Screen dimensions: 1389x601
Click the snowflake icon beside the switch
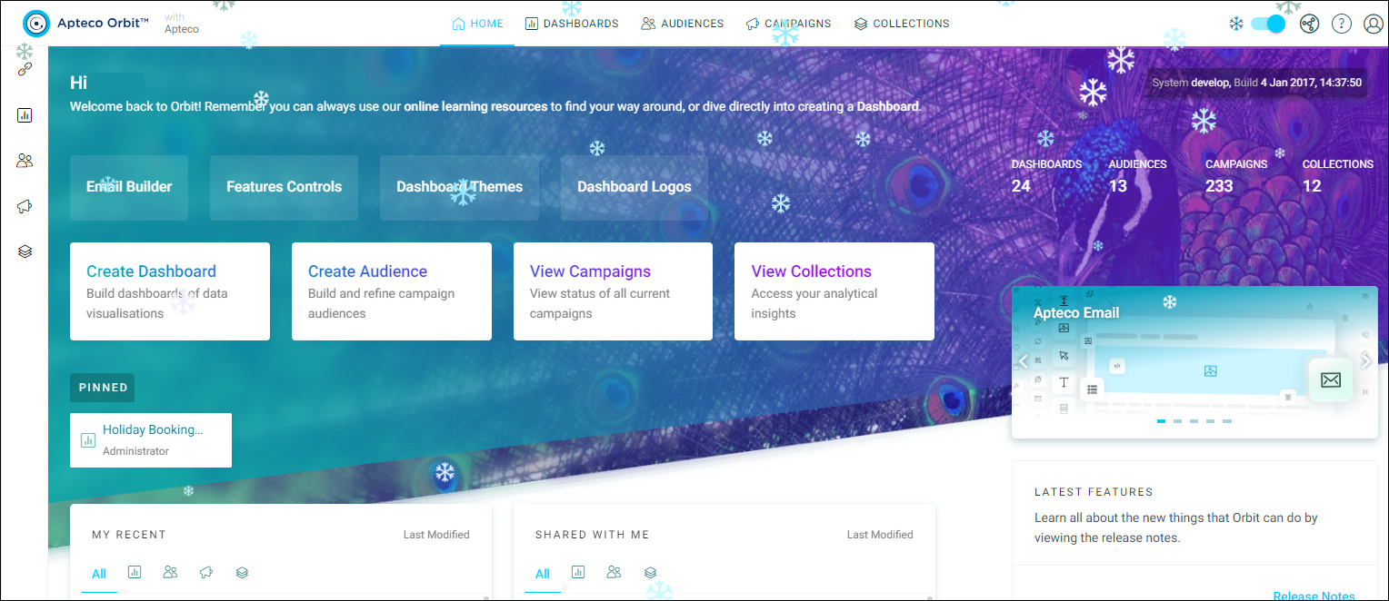(x=1236, y=24)
